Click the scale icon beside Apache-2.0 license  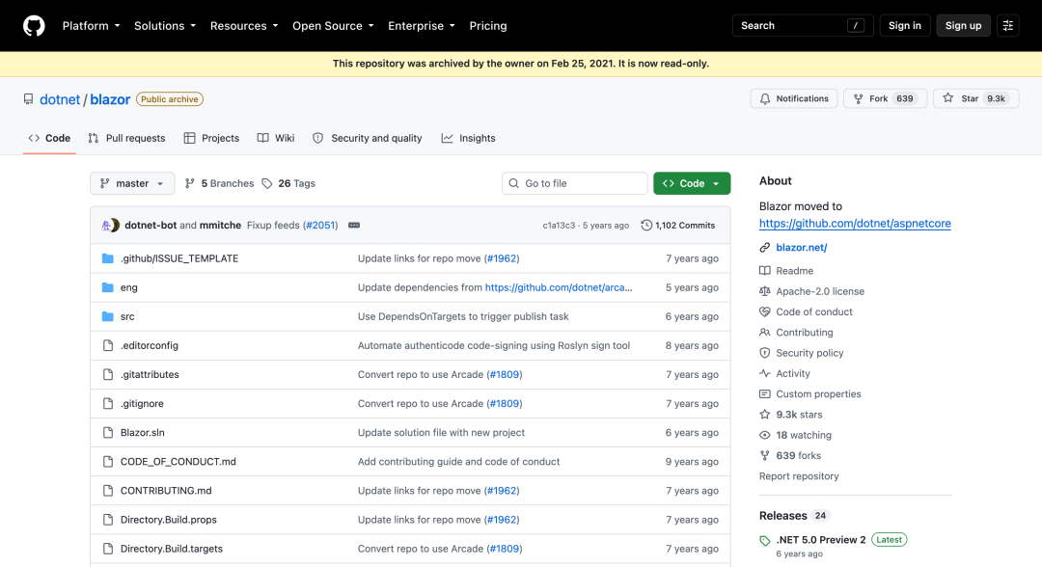765,291
